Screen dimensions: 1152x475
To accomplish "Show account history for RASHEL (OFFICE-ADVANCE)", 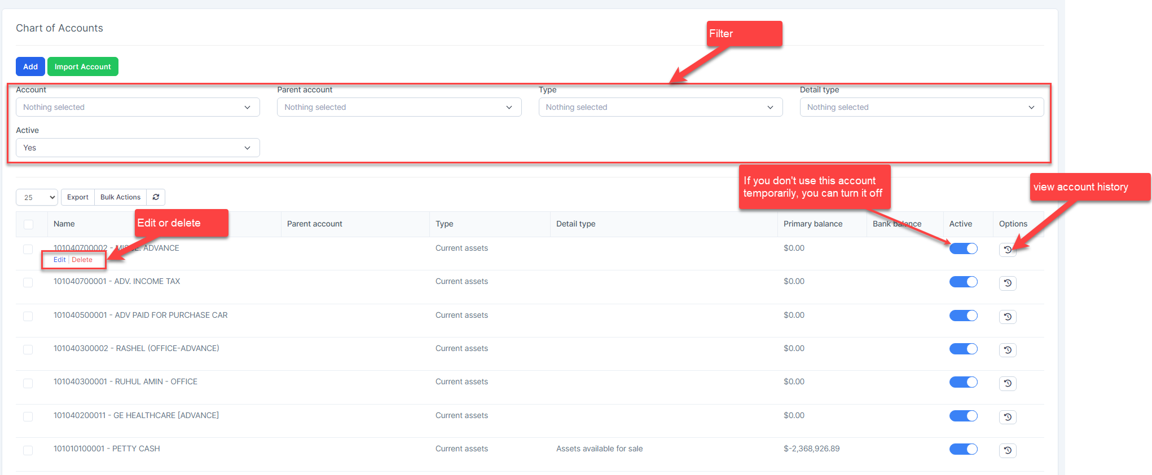I will click(x=1008, y=350).
